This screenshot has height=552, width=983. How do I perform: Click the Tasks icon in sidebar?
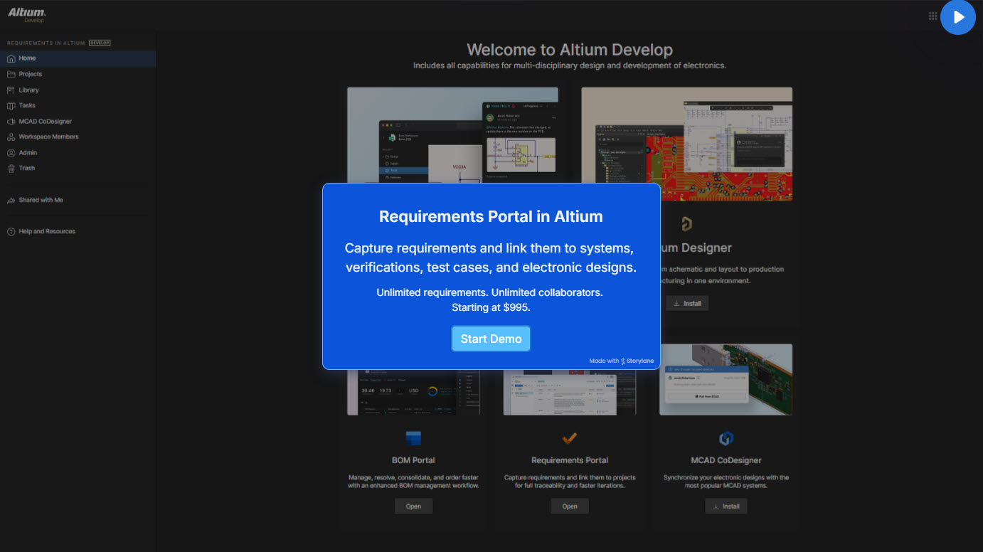(11, 106)
